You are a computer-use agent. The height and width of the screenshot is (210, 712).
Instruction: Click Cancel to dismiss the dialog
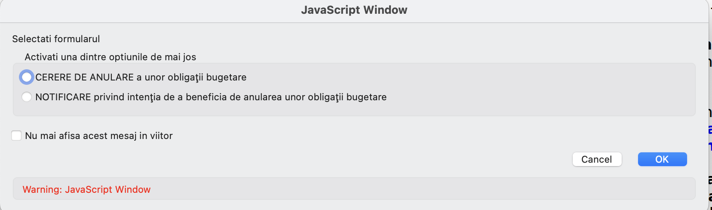597,160
